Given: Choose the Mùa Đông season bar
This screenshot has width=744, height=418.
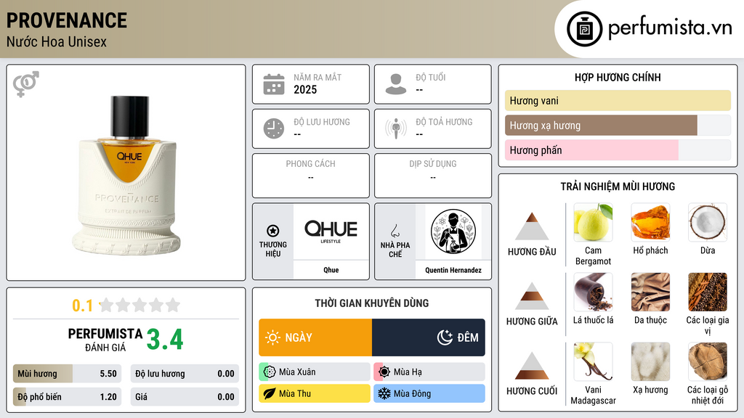Looking at the screenshot, I should tap(429, 393).
